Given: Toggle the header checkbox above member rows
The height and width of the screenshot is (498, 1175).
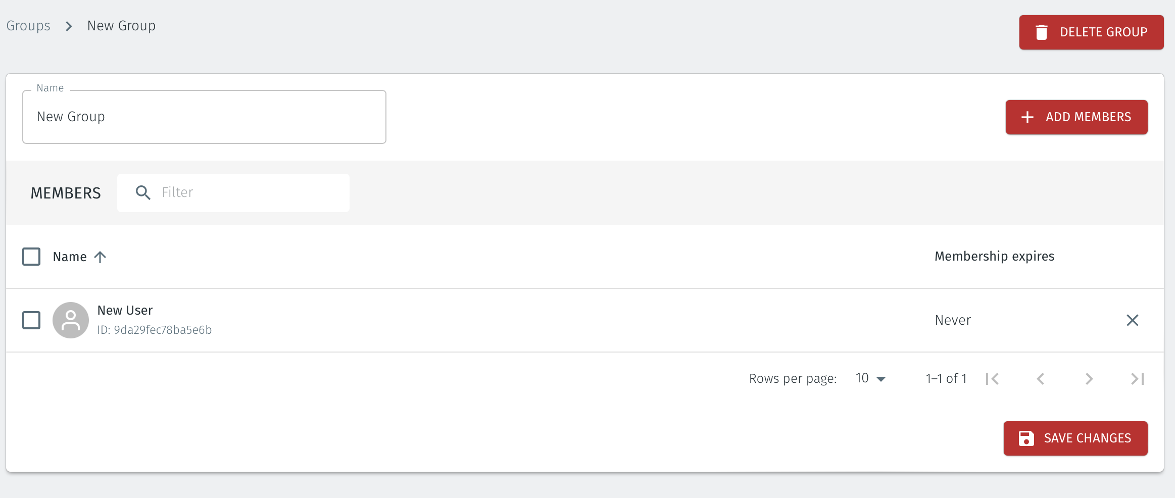Looking at the screenshot, I should tap(31, 256).
